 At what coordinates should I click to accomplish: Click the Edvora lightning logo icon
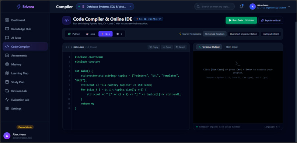tap(18, 7)
